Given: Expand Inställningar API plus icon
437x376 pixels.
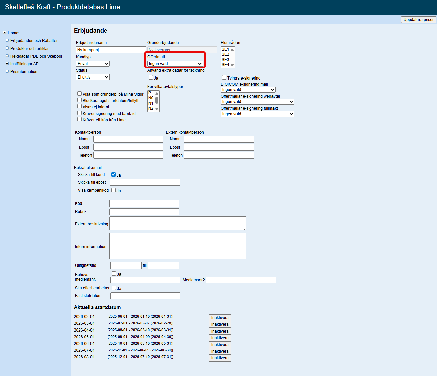Looking at the screenshot, I should coord(7,64).
